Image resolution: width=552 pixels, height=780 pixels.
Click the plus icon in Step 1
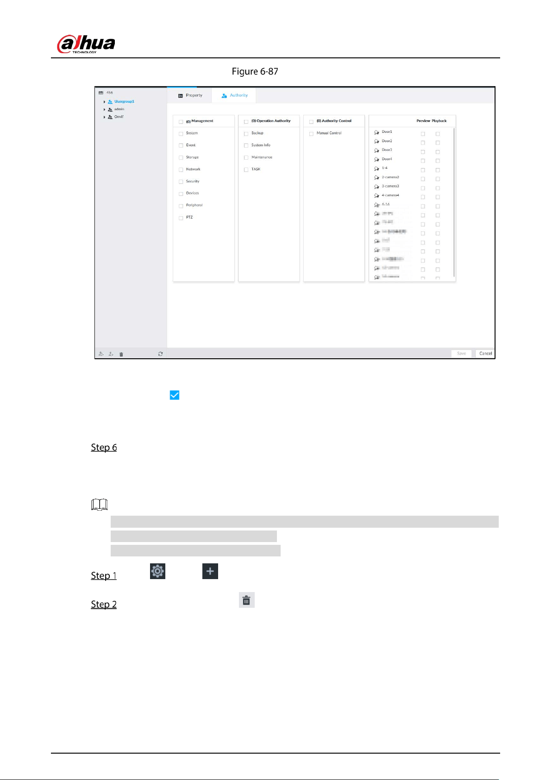pos(210,571)
